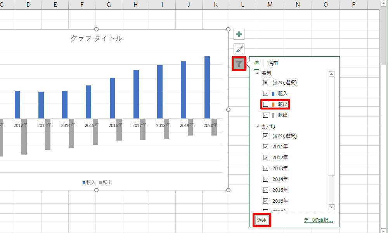Collapse the 系列 section triangle
The height and width of the screenshot is (233, 388).
(x=257, y=73)
